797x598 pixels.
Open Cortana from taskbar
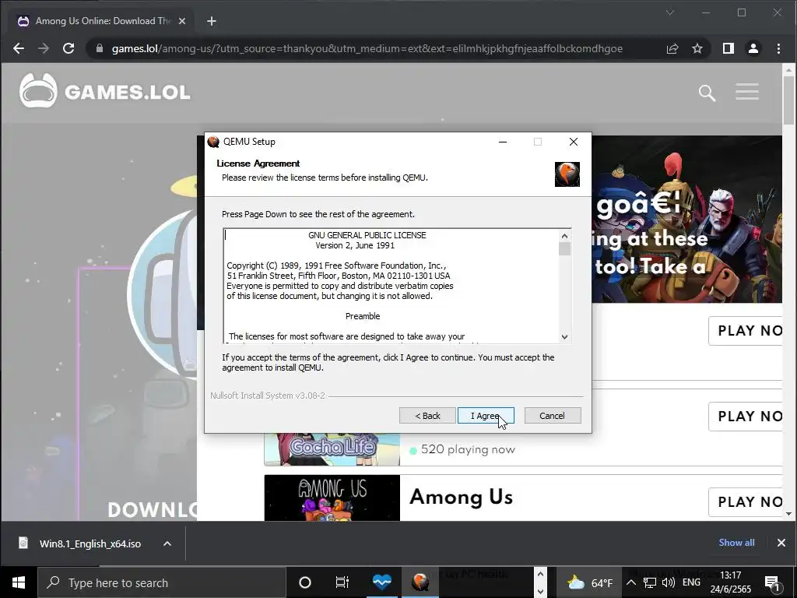pyautogui.click(x=305, y=582)
